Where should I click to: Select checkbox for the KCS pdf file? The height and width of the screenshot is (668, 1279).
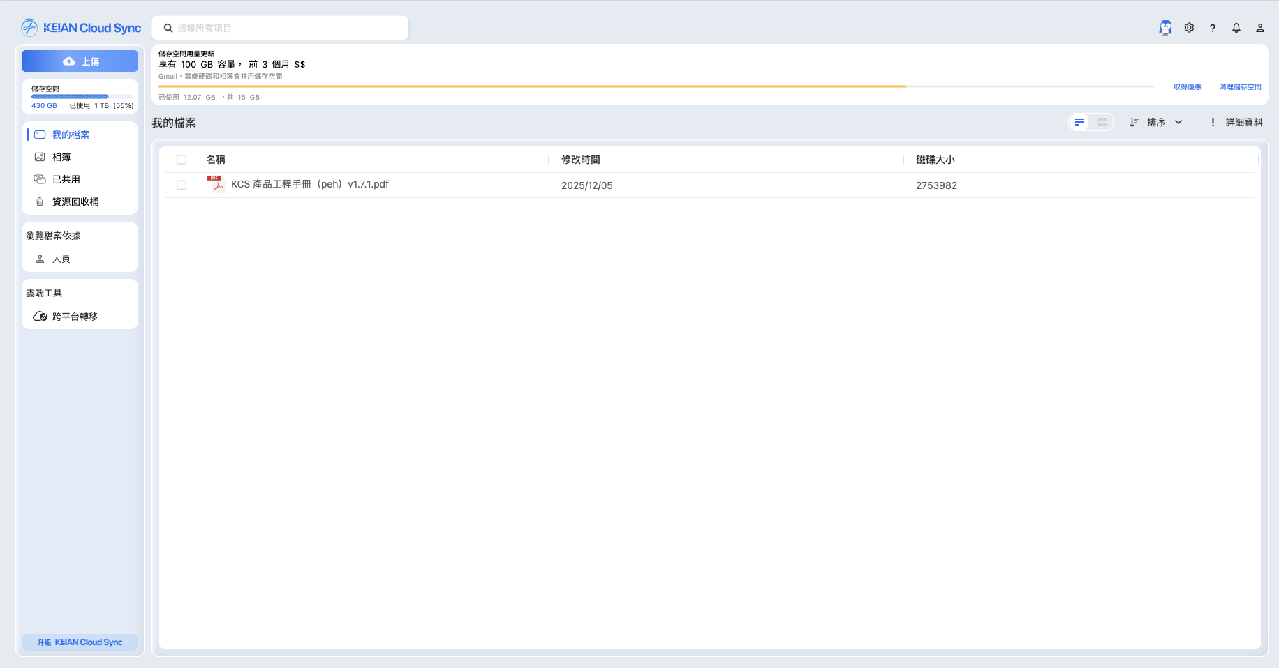(182, 185)
